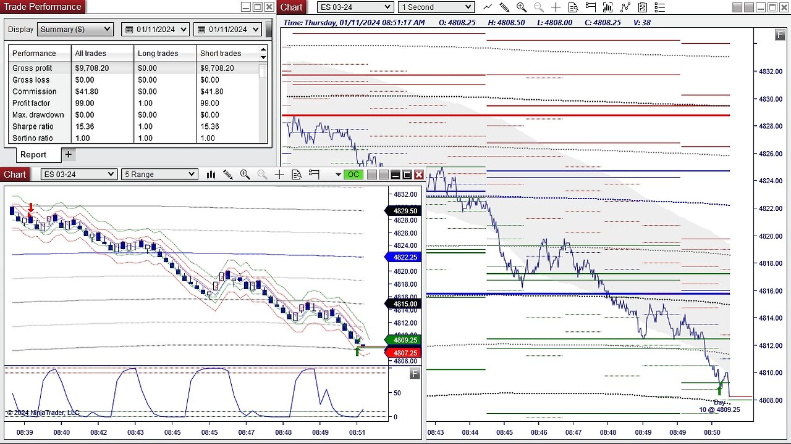Open the 1 Second interval dropdown

(436, 7)
